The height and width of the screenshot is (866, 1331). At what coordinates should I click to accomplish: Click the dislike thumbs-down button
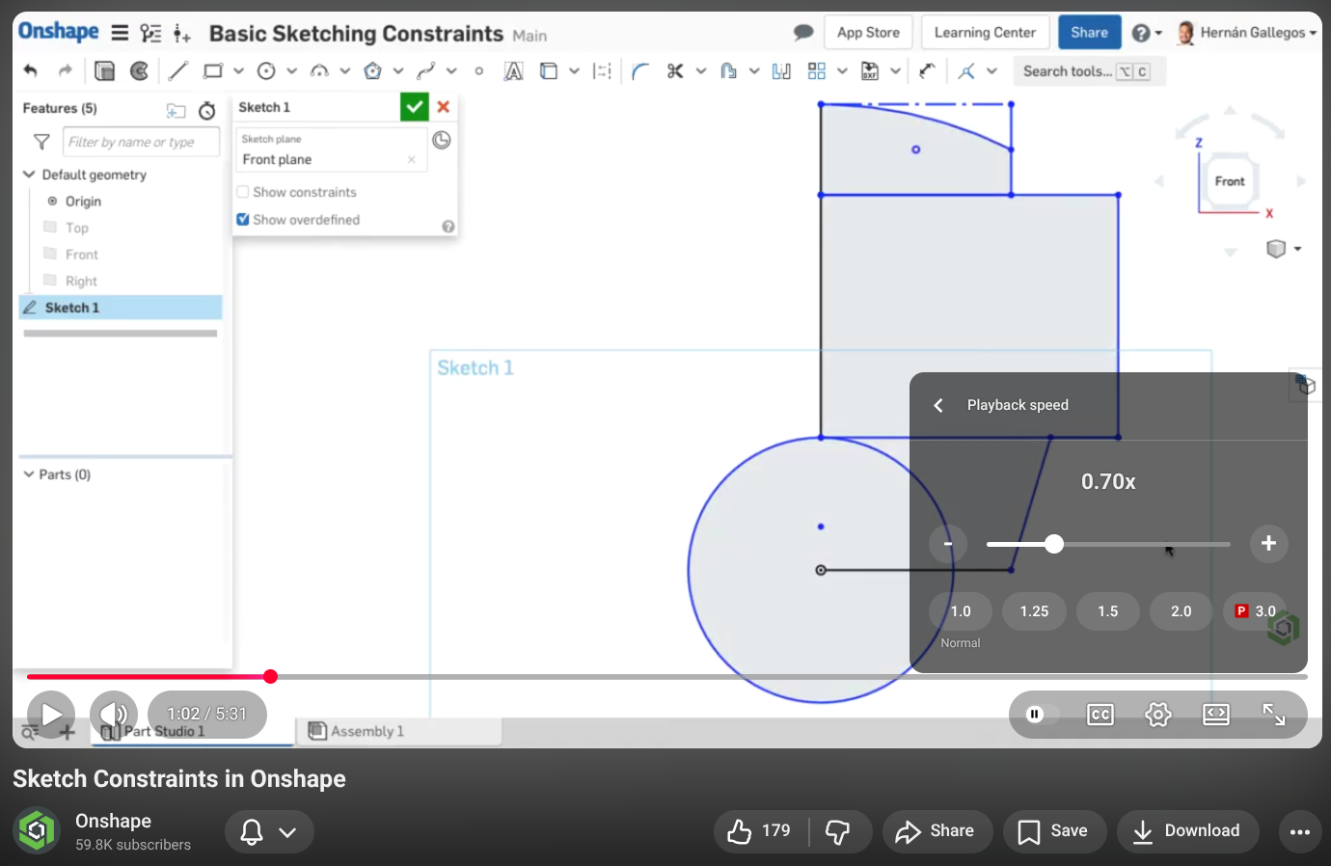tap(838, 831)
